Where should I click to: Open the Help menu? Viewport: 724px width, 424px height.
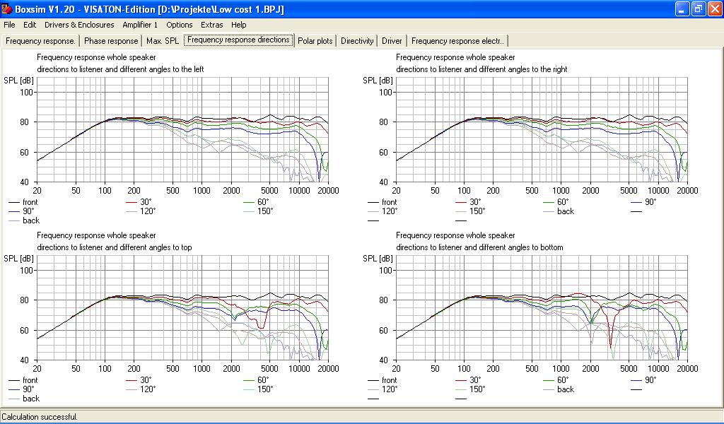point(239,25)
